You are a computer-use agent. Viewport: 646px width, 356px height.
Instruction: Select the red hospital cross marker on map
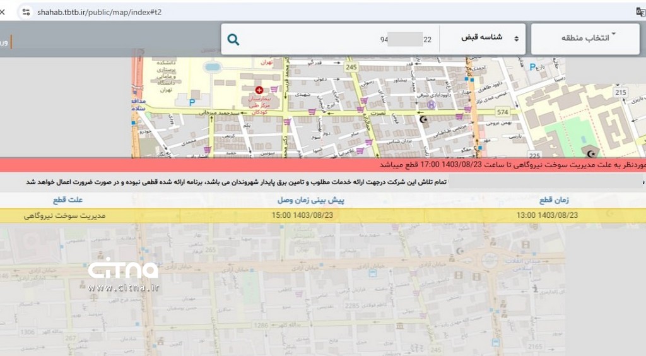(259, 90)
